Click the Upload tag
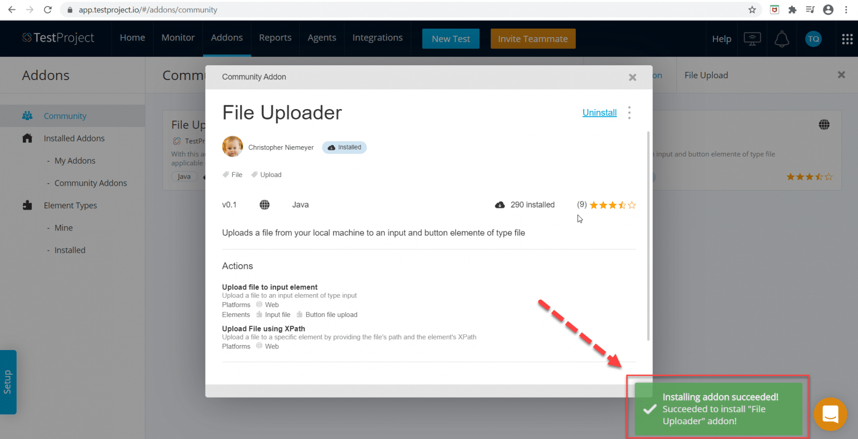 [x=266, y=175]
